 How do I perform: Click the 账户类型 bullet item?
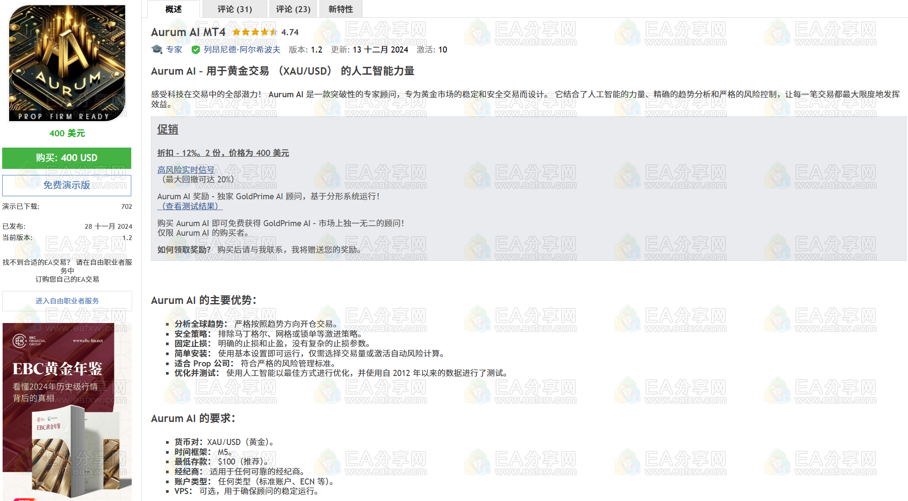tap(255, 481)
